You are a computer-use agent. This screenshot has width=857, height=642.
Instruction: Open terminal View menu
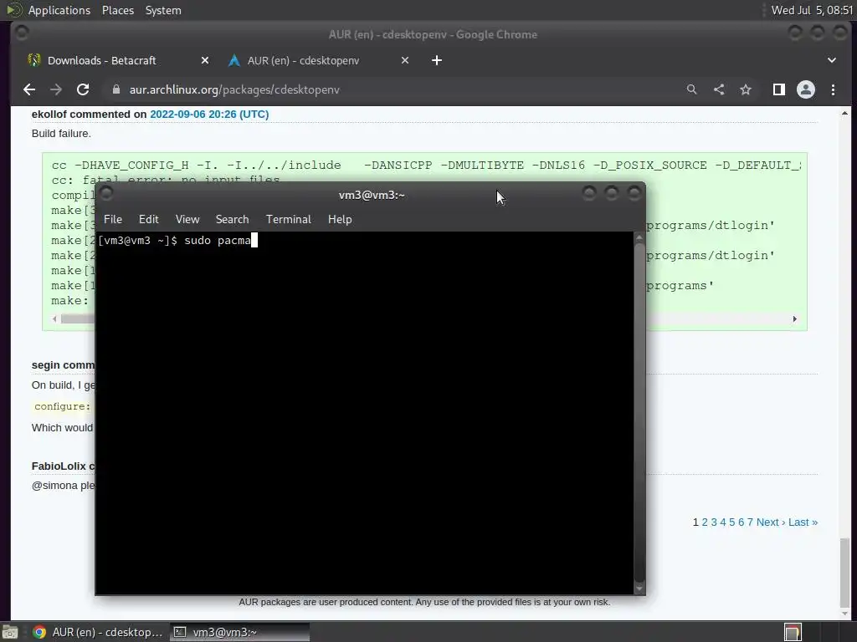(x=187, y=219)
